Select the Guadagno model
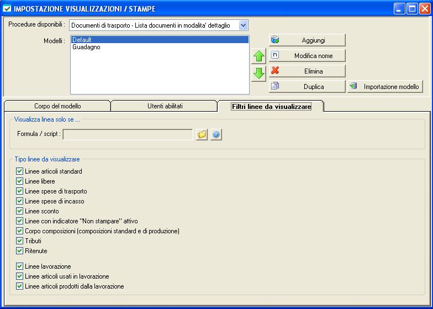This screenshot has width=433, height=309. tap(160, 47)
